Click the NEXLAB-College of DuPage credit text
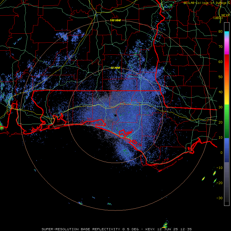Image resolution: width=231 pixels, height=231 pixels. tap(207, 3)
